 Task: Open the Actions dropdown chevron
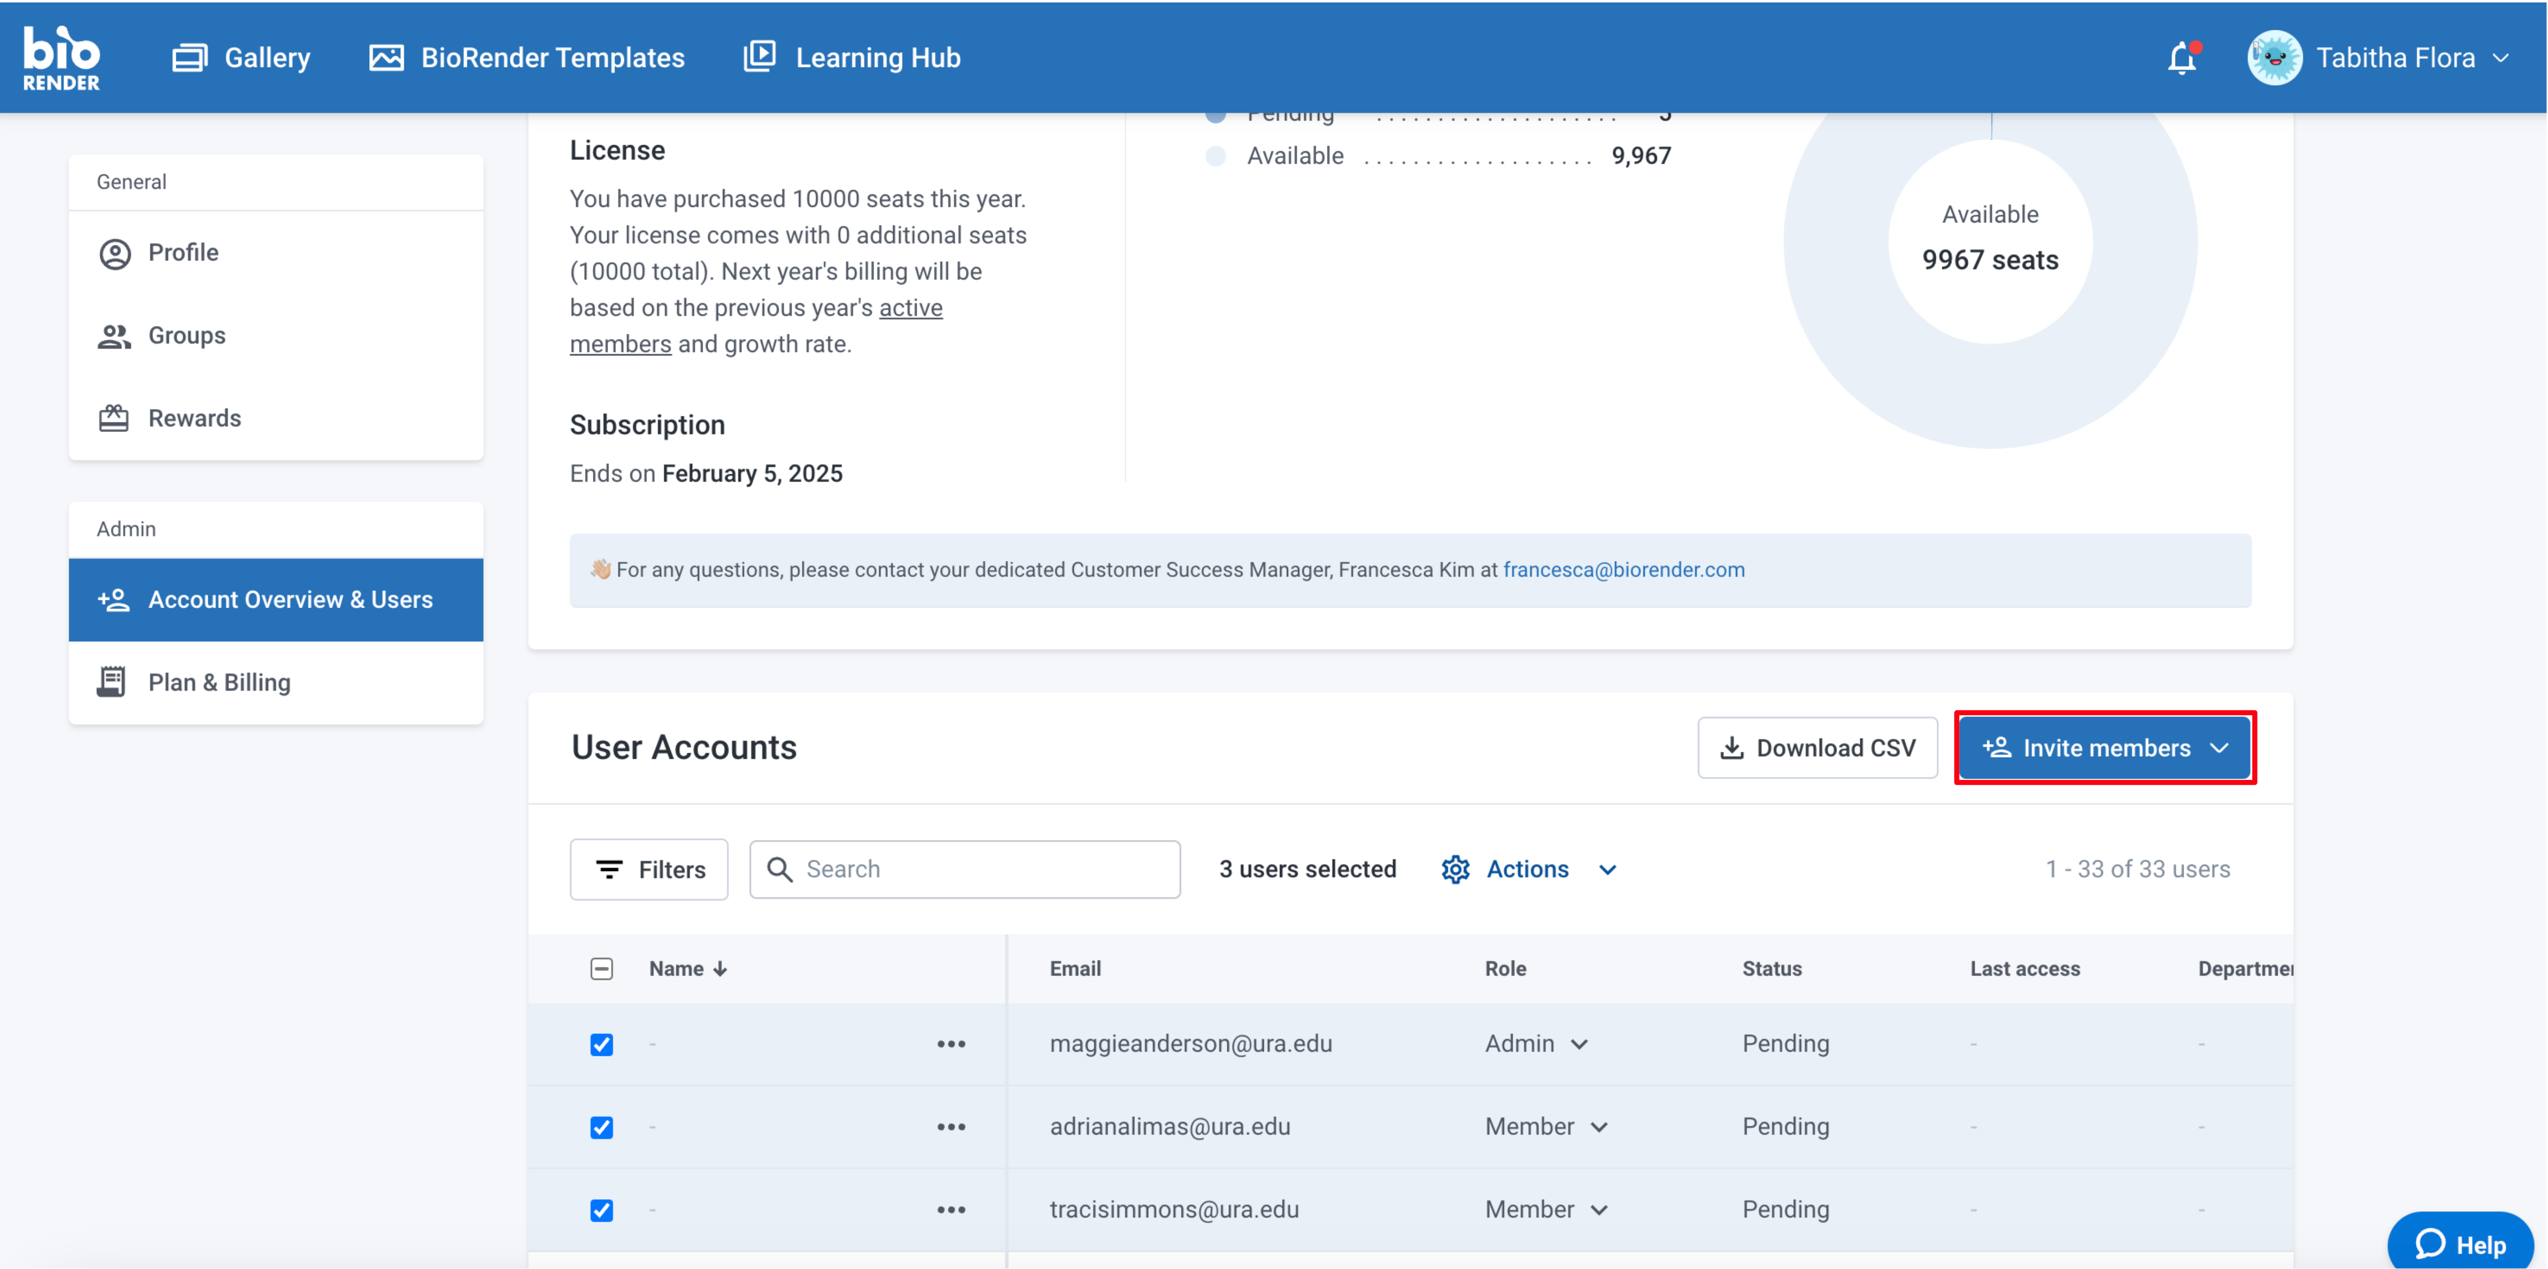pos(1607,870)
